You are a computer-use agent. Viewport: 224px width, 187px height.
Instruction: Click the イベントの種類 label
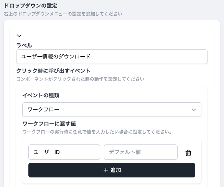[x=41, y=95]
